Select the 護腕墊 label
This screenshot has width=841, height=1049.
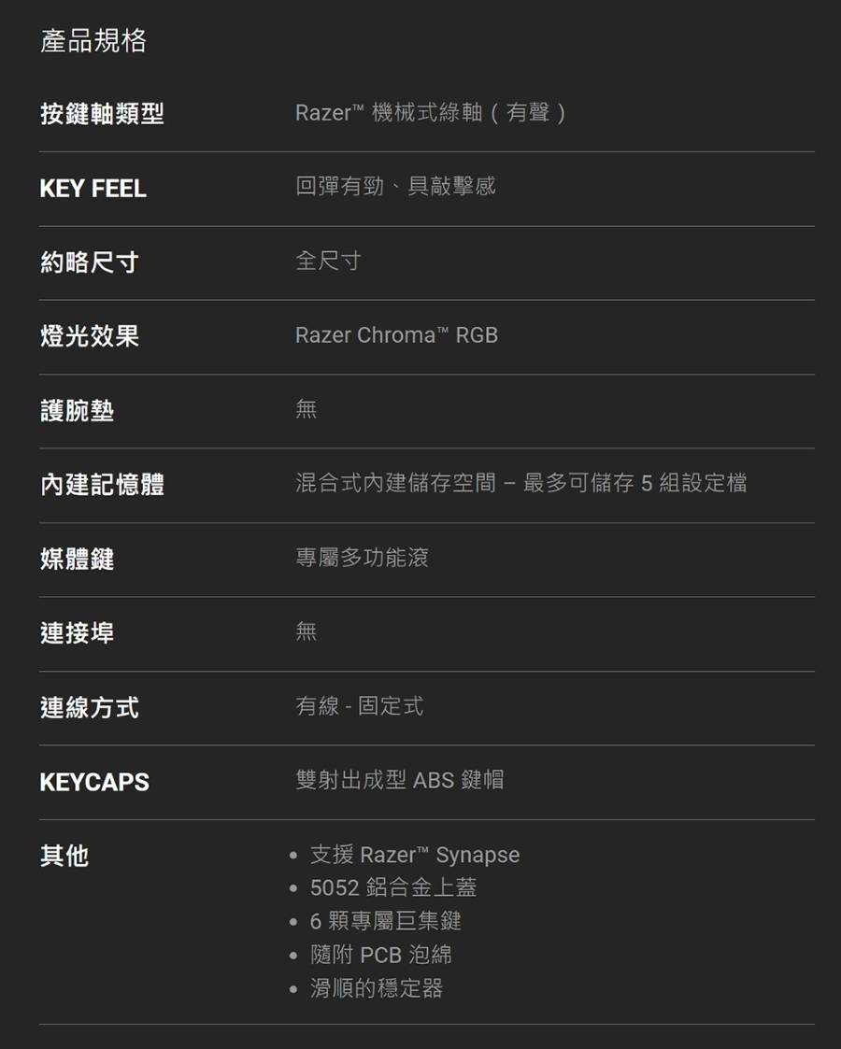point(77,411)
